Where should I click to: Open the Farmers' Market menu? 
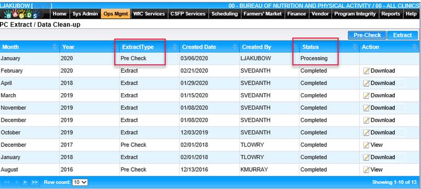click(262, 14)
